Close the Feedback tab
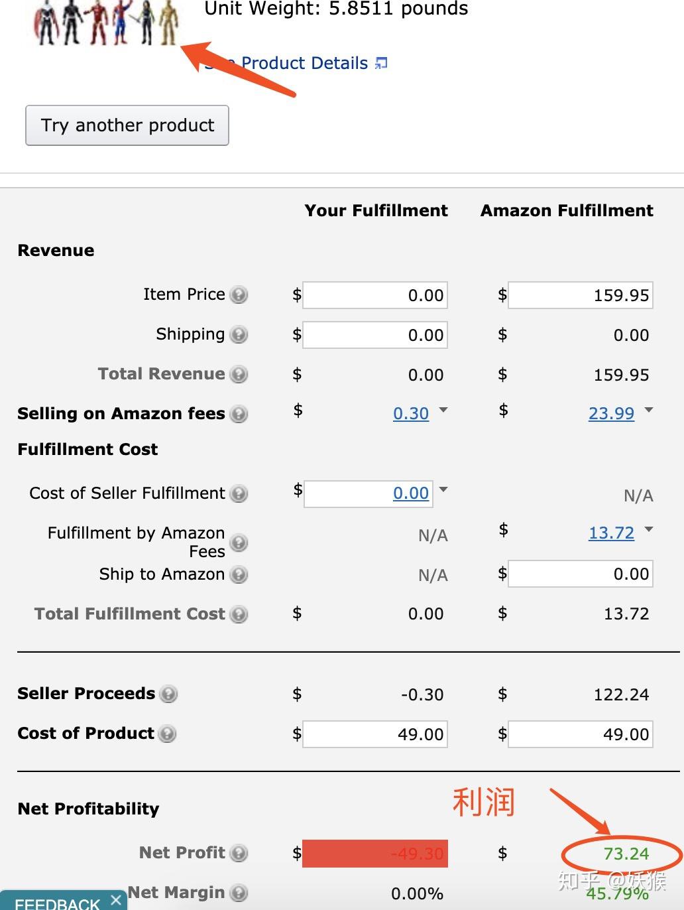Viewport: 684px width, 910px height. point(116,899)
